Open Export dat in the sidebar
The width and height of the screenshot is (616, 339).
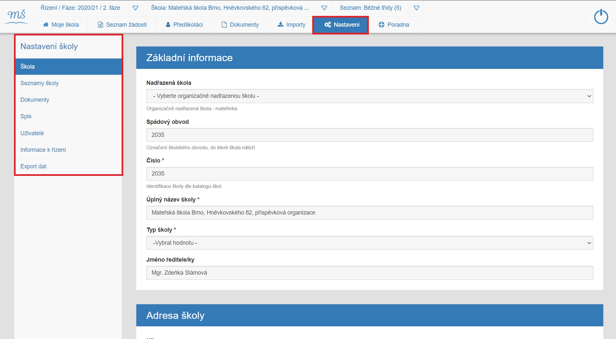(69, 166)
